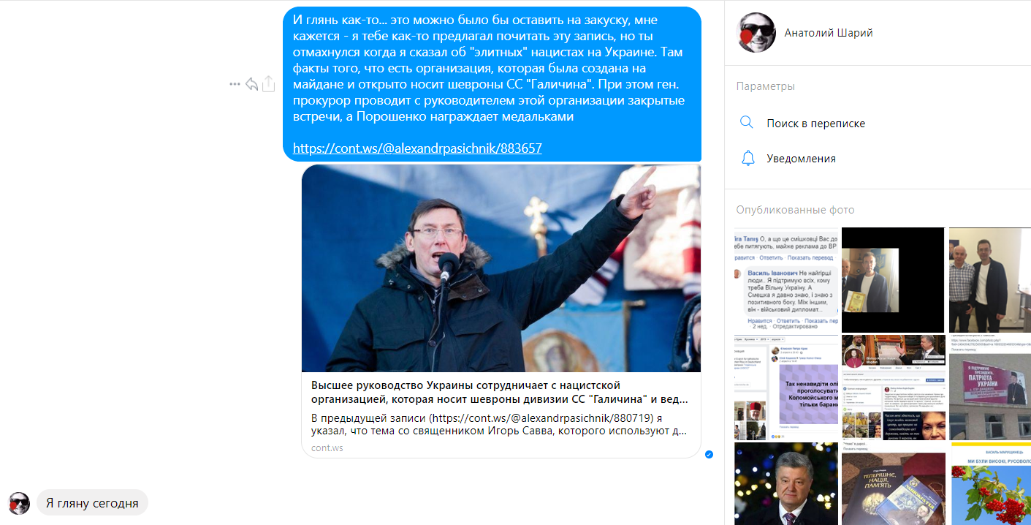Click the Я гляну сегодня message bubble
The width and height of the screenshot is (1031, 525).
coord(92,503)
